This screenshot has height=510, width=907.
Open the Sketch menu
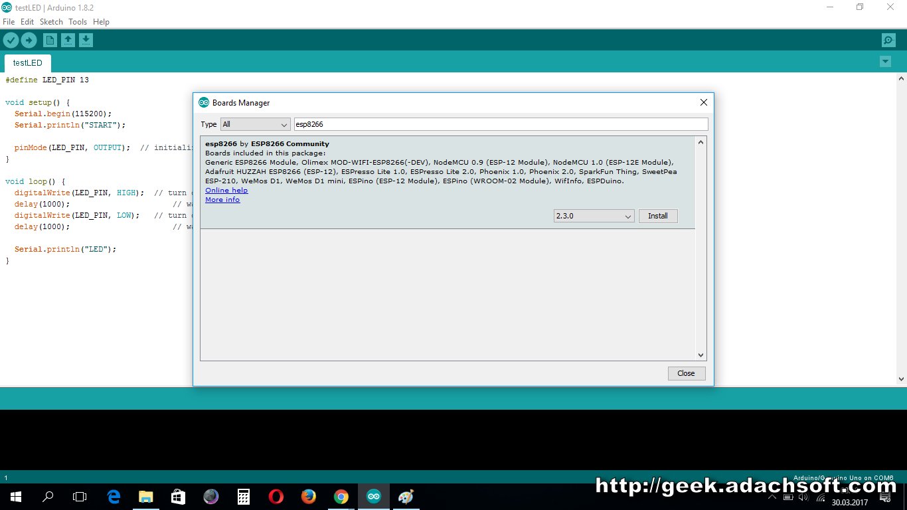(50, 21)
